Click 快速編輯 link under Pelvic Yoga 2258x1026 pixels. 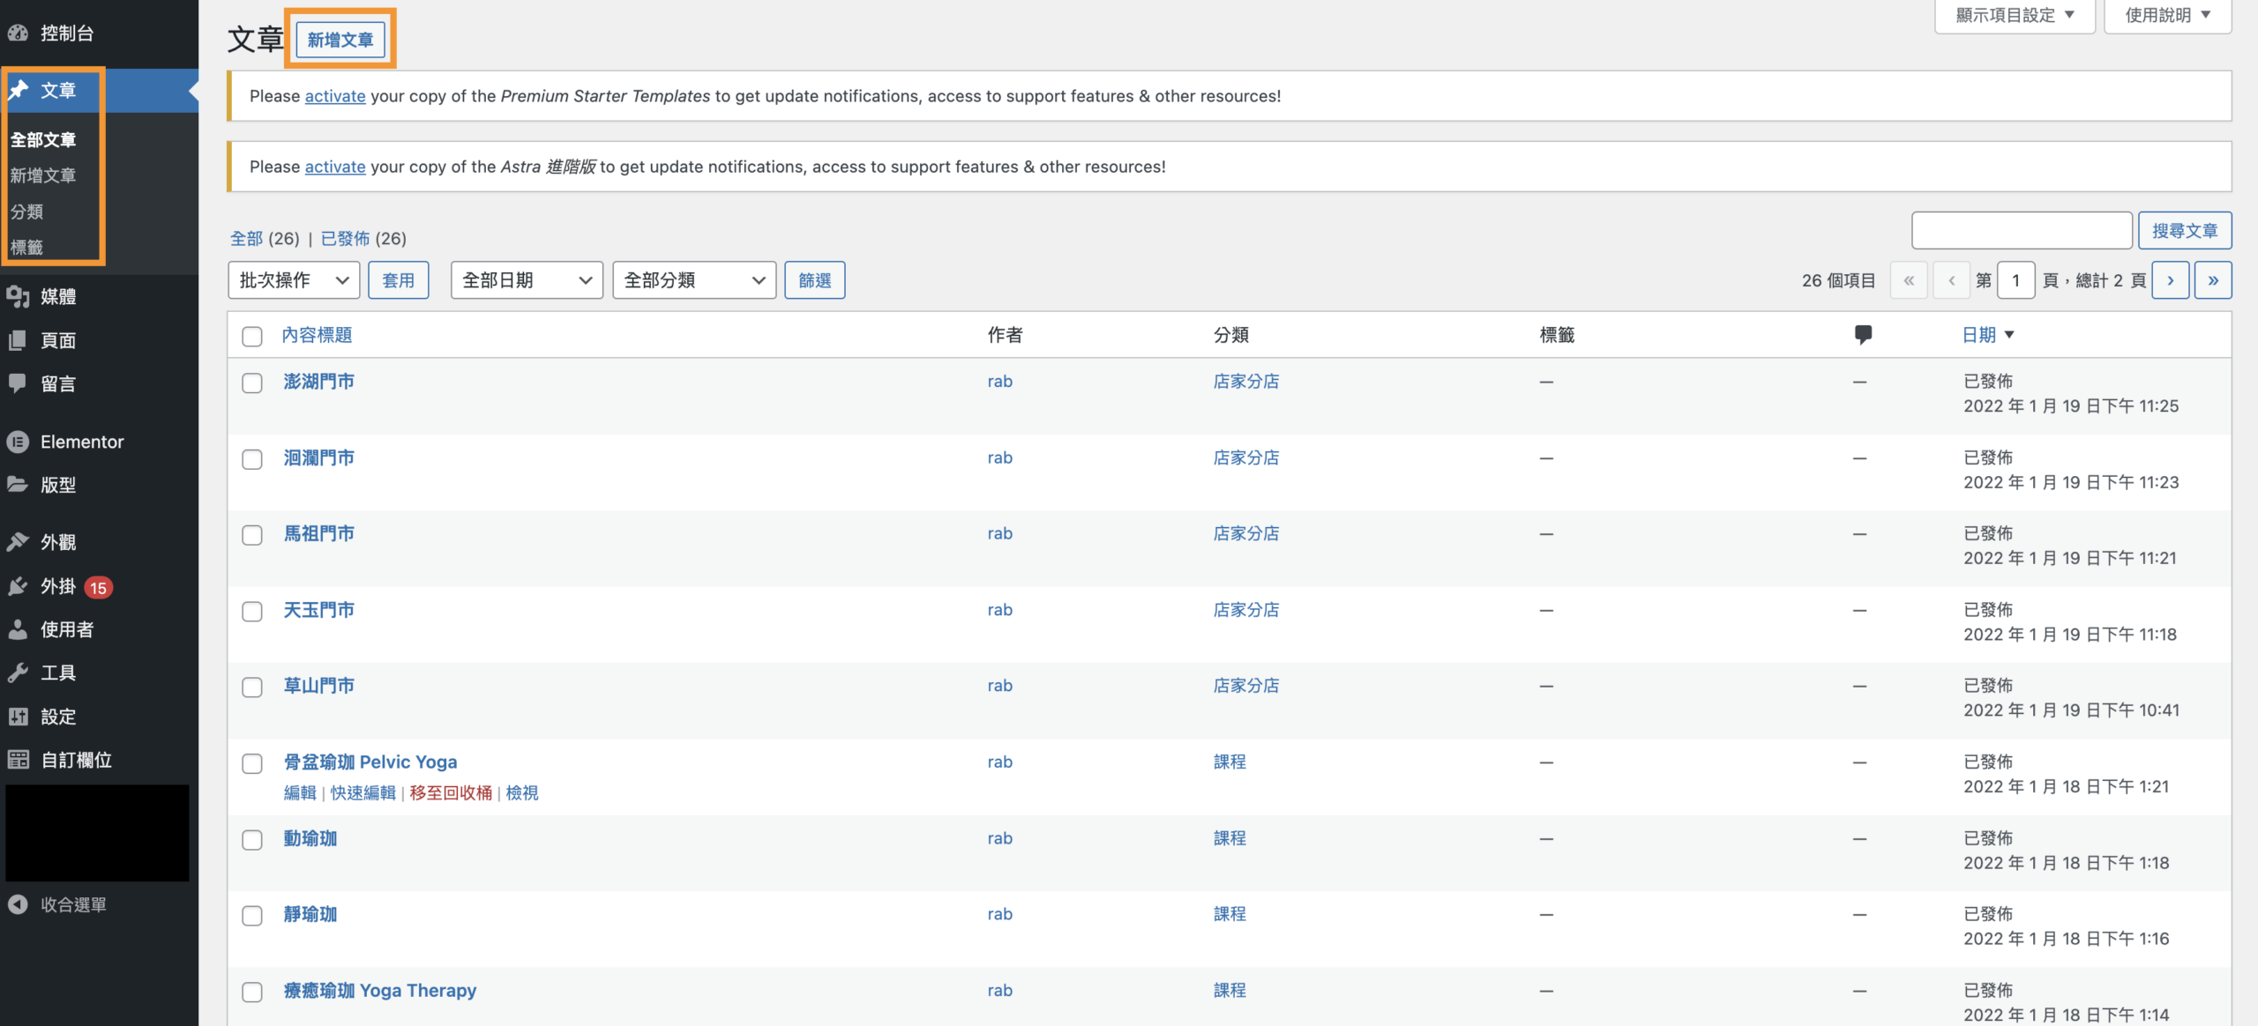point(363,793)
